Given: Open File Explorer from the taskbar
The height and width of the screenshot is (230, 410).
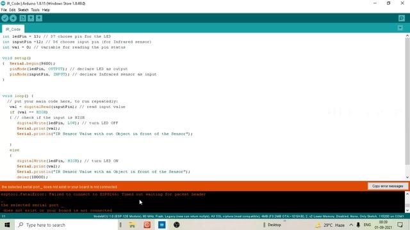Looking at the screenshot, I should tap(133, 225).
